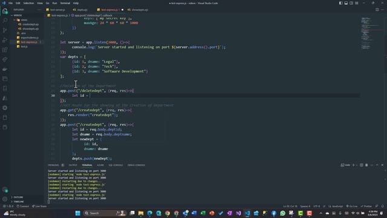Change indentation via Spaces status item
This screenshot has height=218, width=387.
[x=305, y=206]
